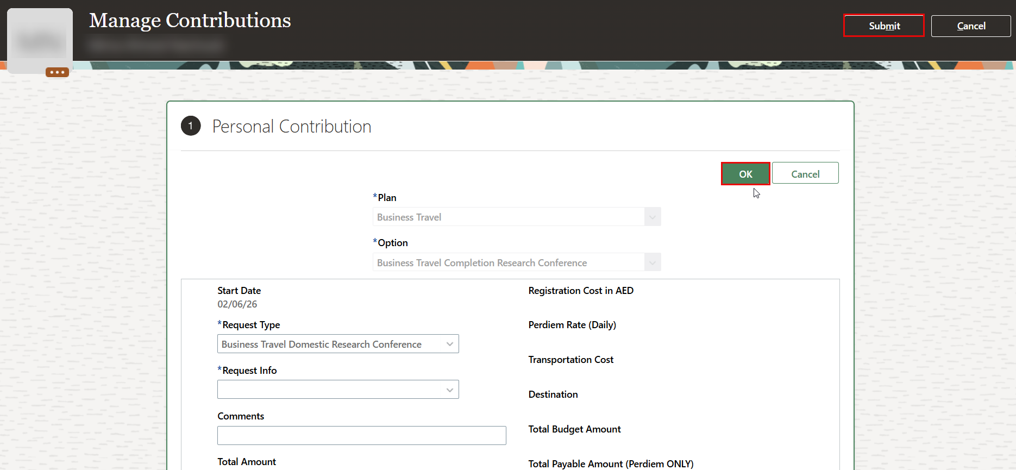Click the Total Amount label
The height and width of the screenshot is (470, 1016).
247,462
